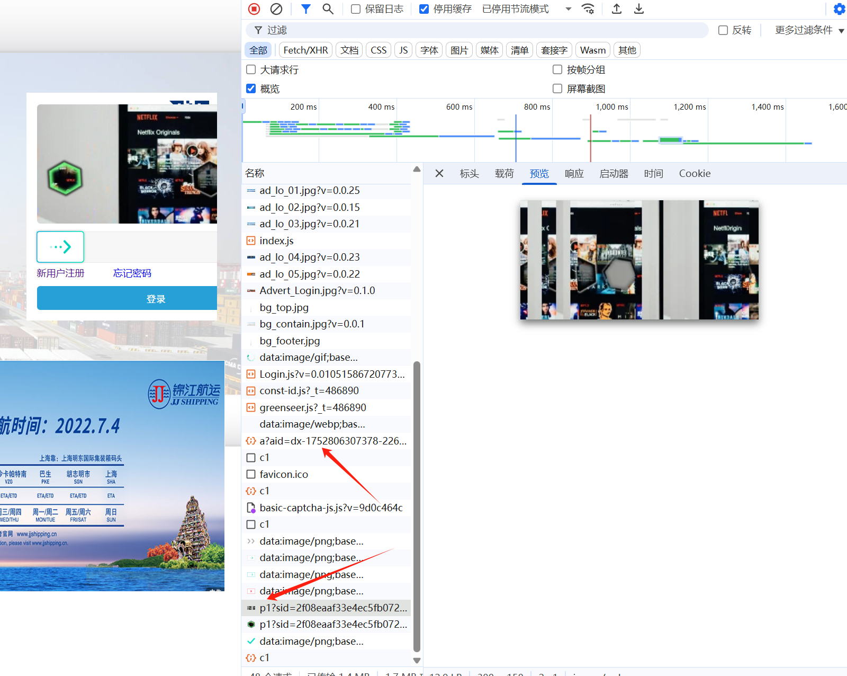Image resolution: width=847 pixels, height=676 pixels.
Task: Import HAR file upload icon
Action: click(617, 9)
